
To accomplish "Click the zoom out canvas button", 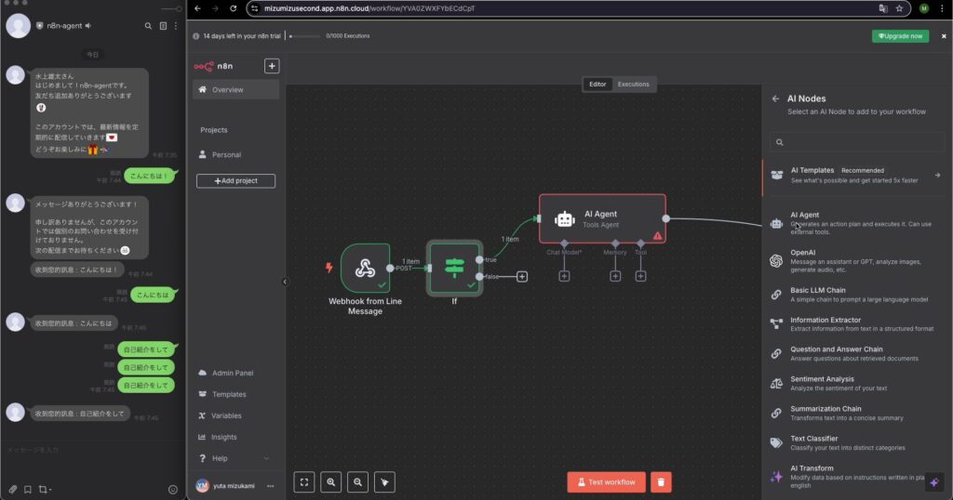I will pos(358,482).
